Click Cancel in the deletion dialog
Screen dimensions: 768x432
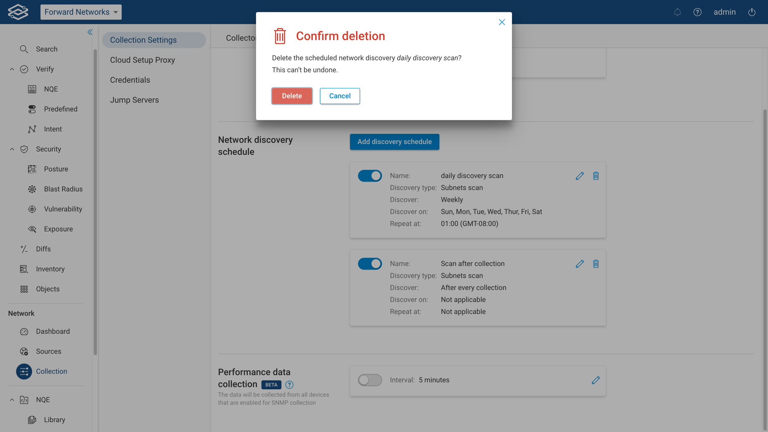pos(340,96)
